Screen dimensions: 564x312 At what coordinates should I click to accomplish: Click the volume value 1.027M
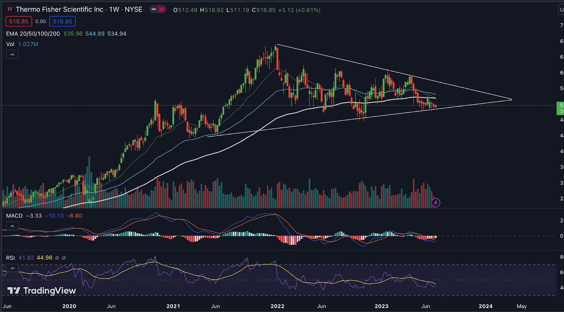pyautogui.click(x=28, y=44)
